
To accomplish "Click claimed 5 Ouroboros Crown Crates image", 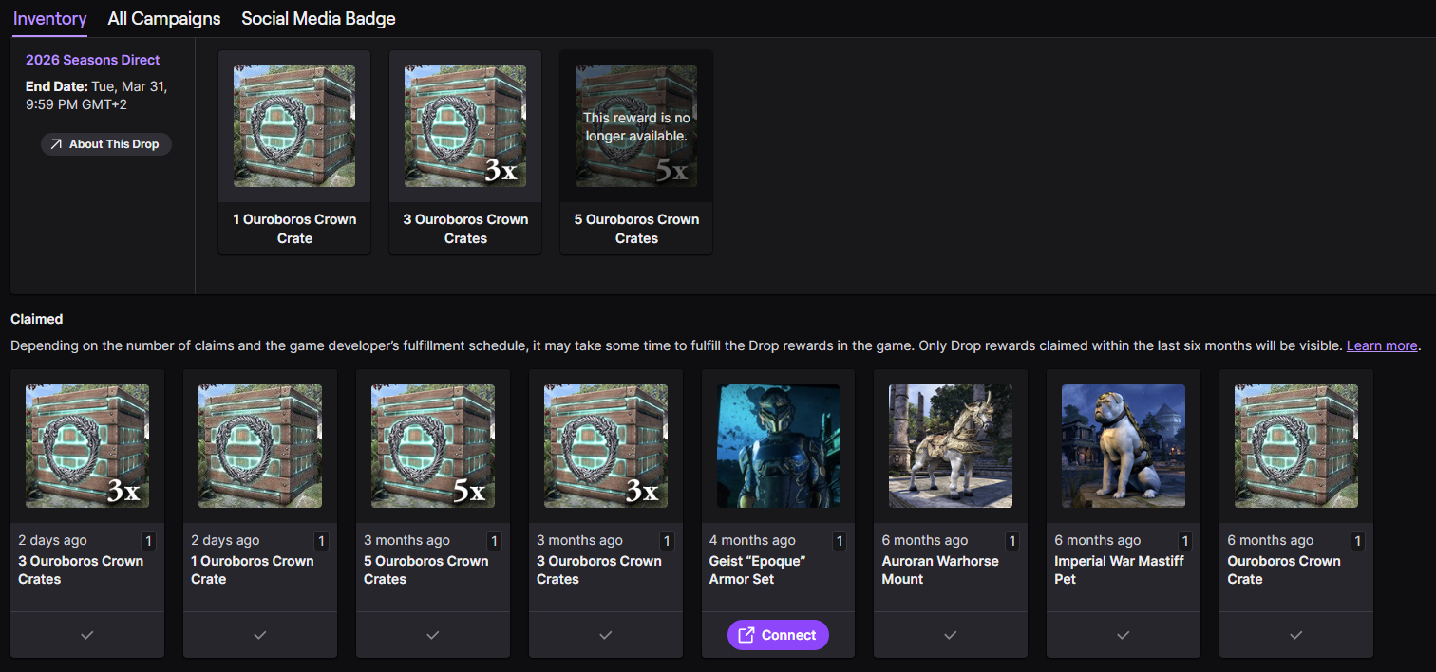I will click(x=433, y=446).
